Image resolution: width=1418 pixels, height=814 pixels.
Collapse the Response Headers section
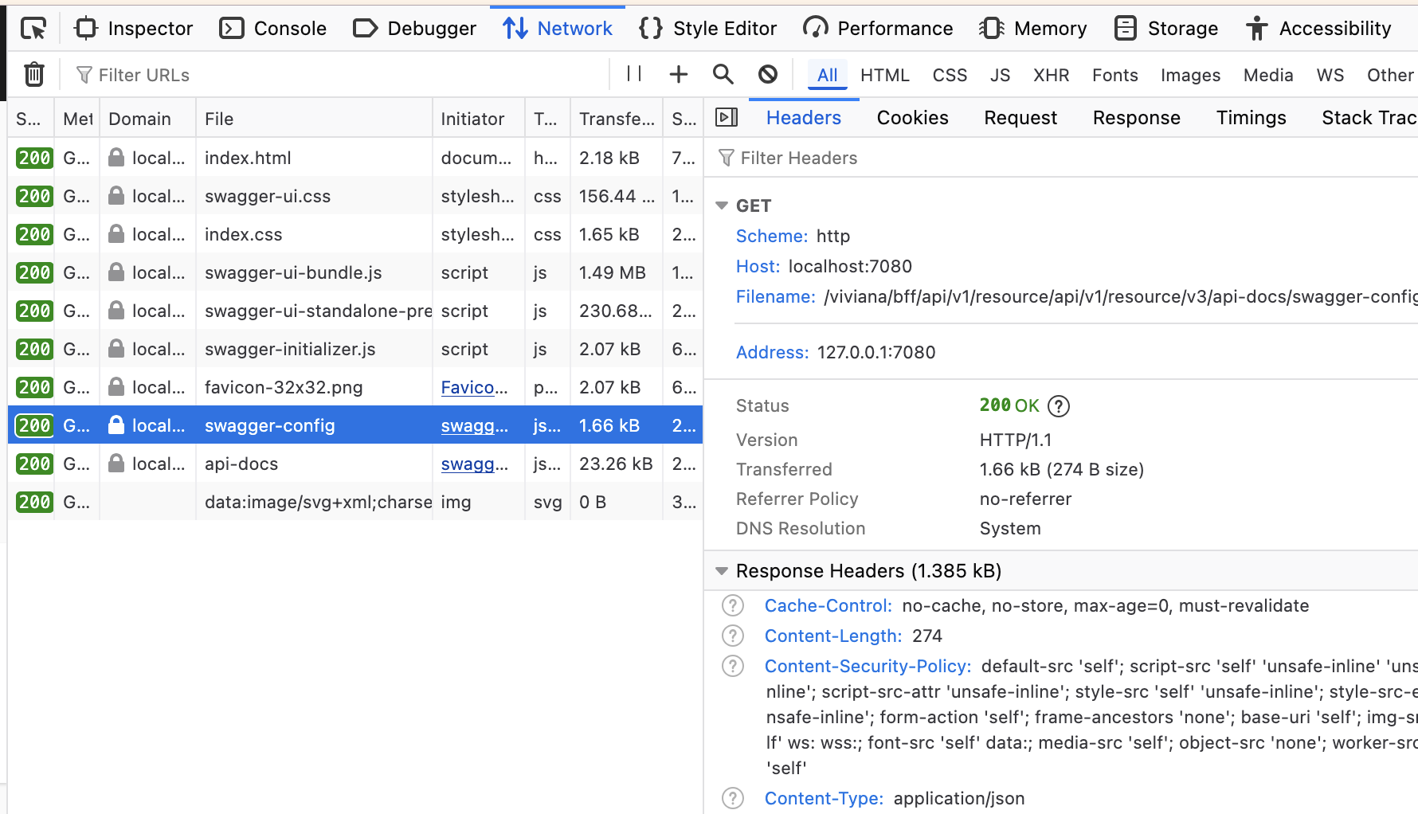pos(722,571)
